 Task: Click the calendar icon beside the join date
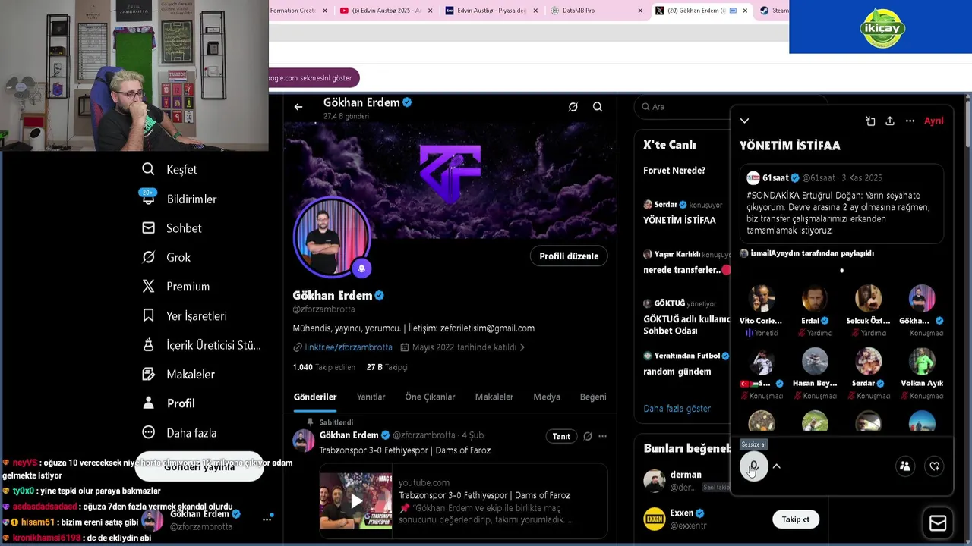[405, 347]
